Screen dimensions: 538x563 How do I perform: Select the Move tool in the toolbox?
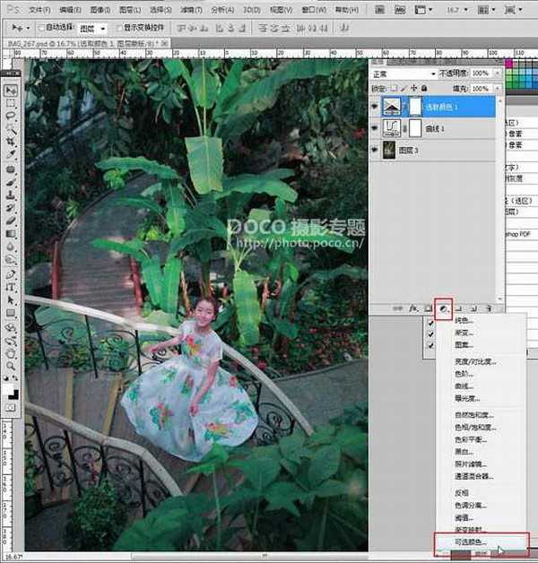12,91
